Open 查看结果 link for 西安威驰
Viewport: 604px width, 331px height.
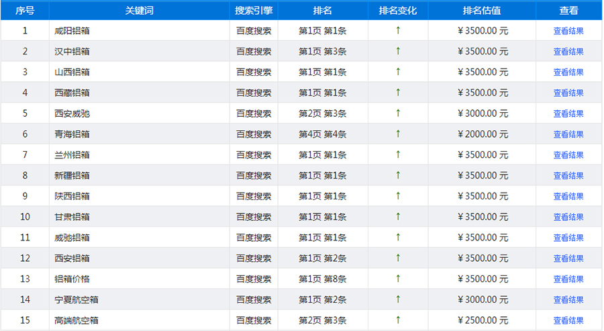pos(568,113)
